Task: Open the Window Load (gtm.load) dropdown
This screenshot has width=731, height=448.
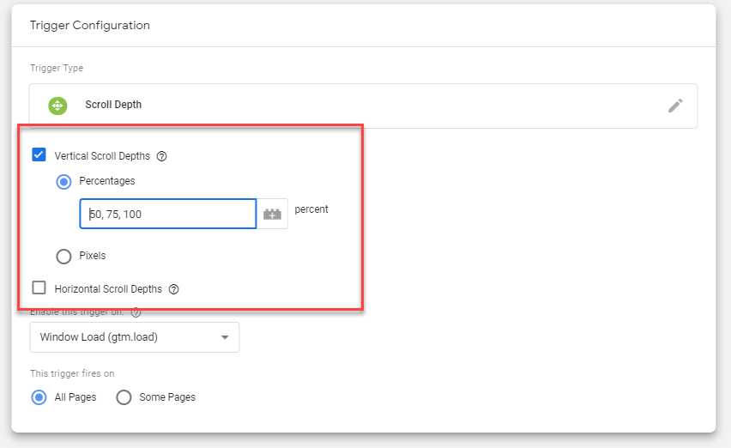Action: click(x=134, y=337)
